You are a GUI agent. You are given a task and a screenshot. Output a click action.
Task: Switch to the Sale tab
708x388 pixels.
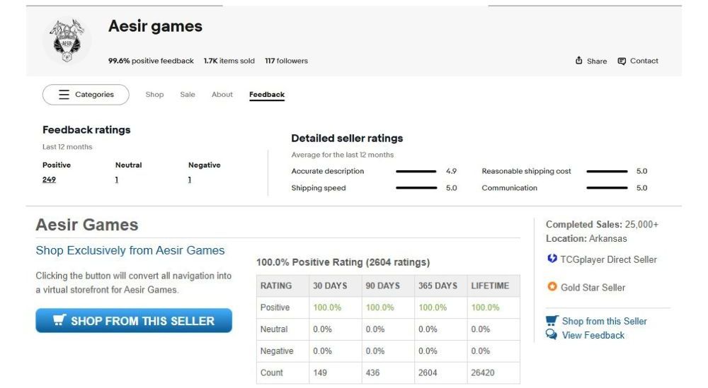click(188, 95)
